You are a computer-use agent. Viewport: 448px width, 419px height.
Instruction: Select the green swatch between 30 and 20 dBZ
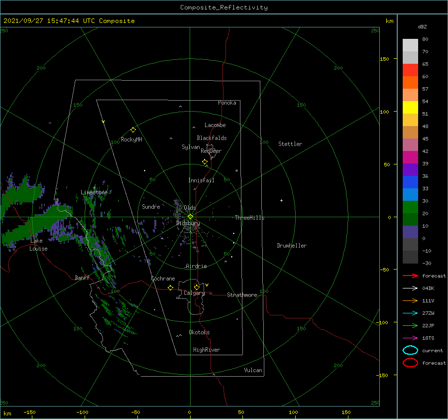point(410,207)
